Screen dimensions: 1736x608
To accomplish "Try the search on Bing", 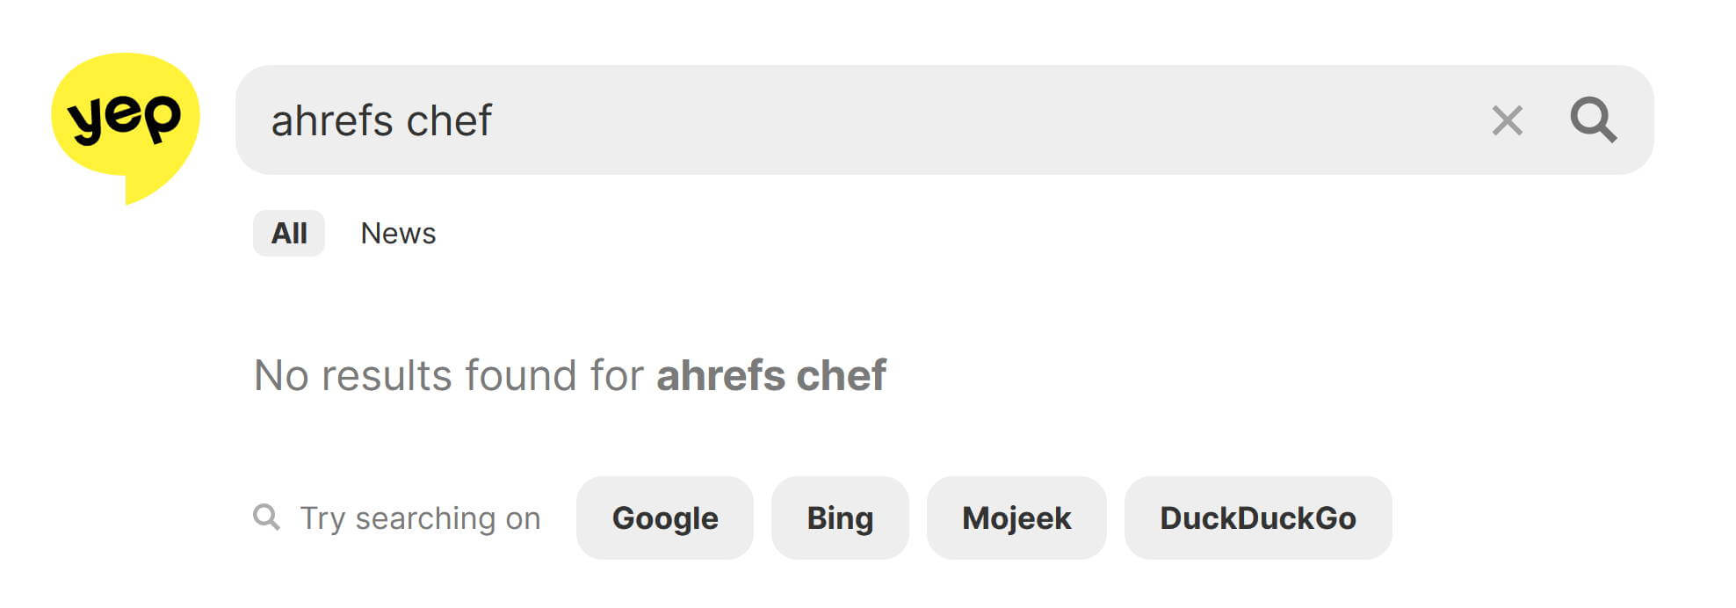I will [840, 518].
